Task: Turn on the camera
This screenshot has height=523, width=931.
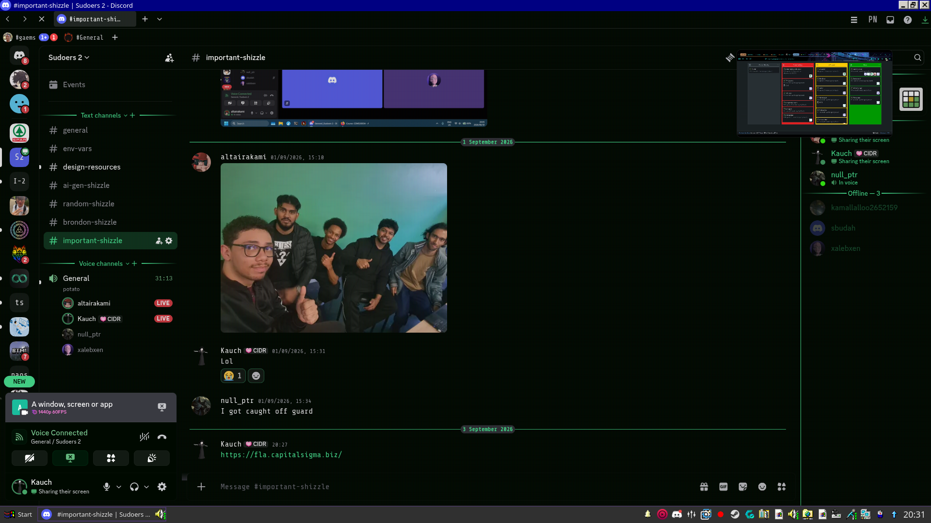Action: (30, 458)
